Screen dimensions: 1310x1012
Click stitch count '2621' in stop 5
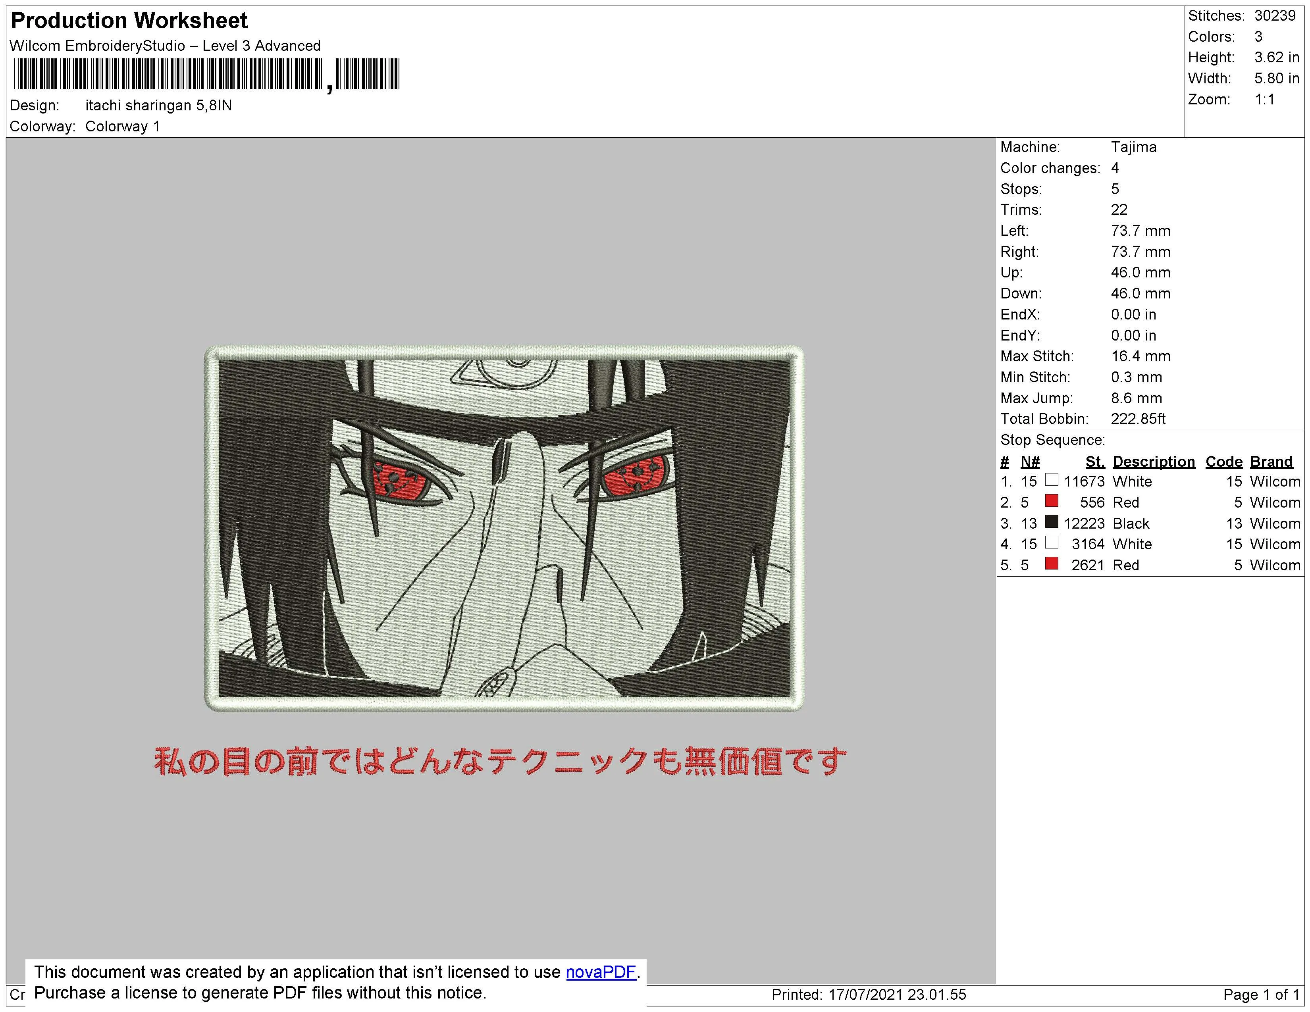(1088, 566)
